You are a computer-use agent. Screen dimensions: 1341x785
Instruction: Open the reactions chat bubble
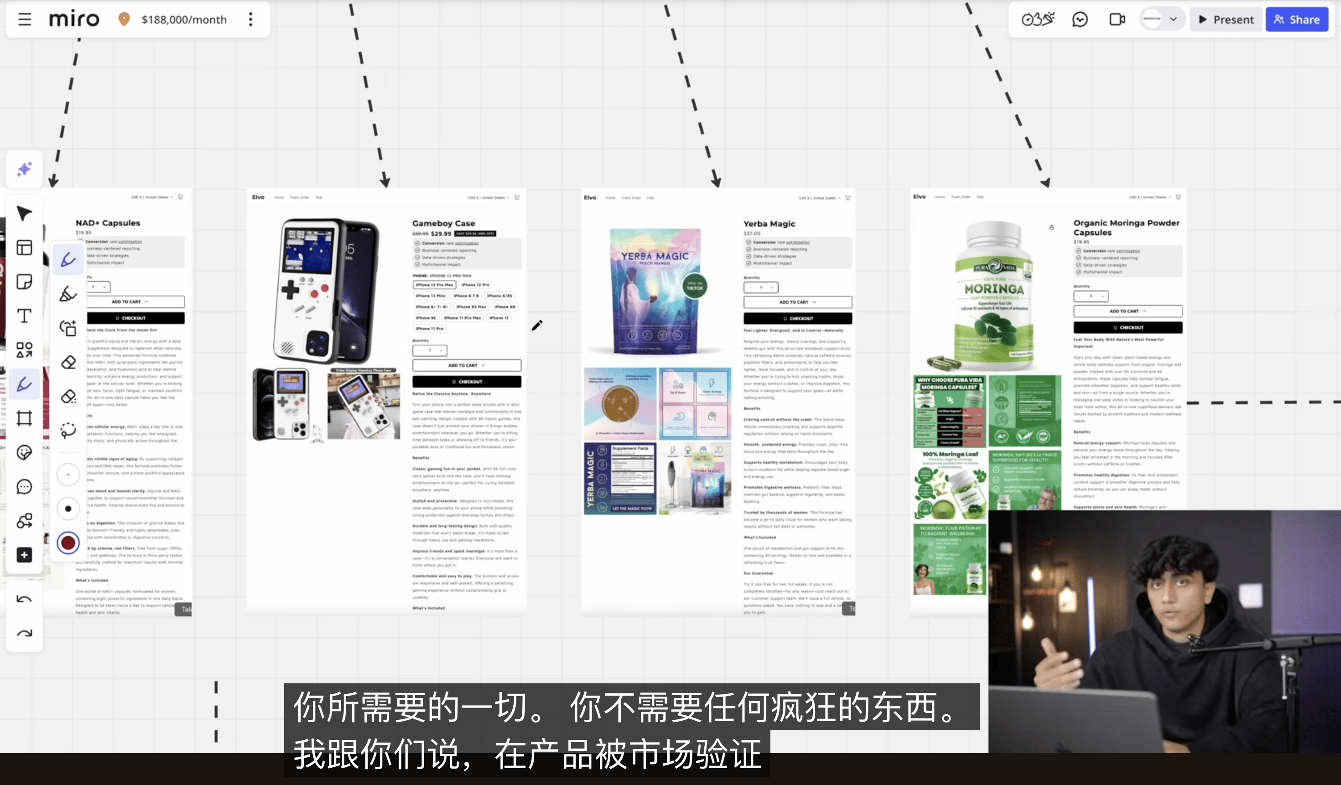1080,20
